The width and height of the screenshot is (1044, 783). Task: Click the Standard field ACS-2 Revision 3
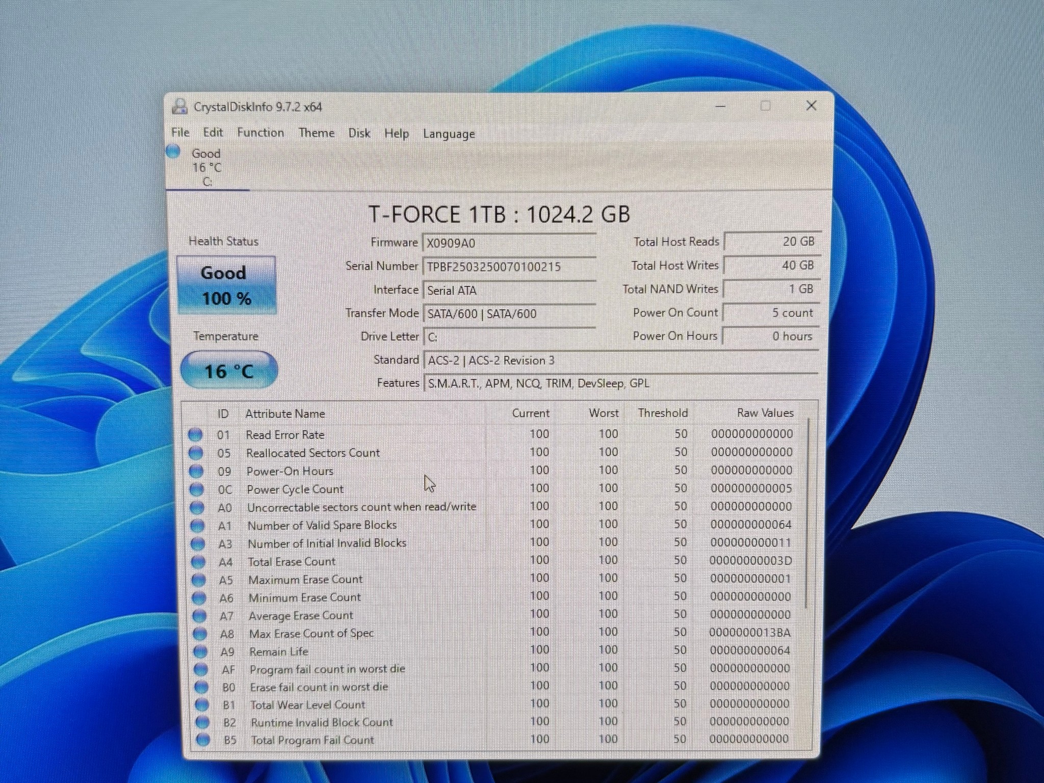click(621, 360)
